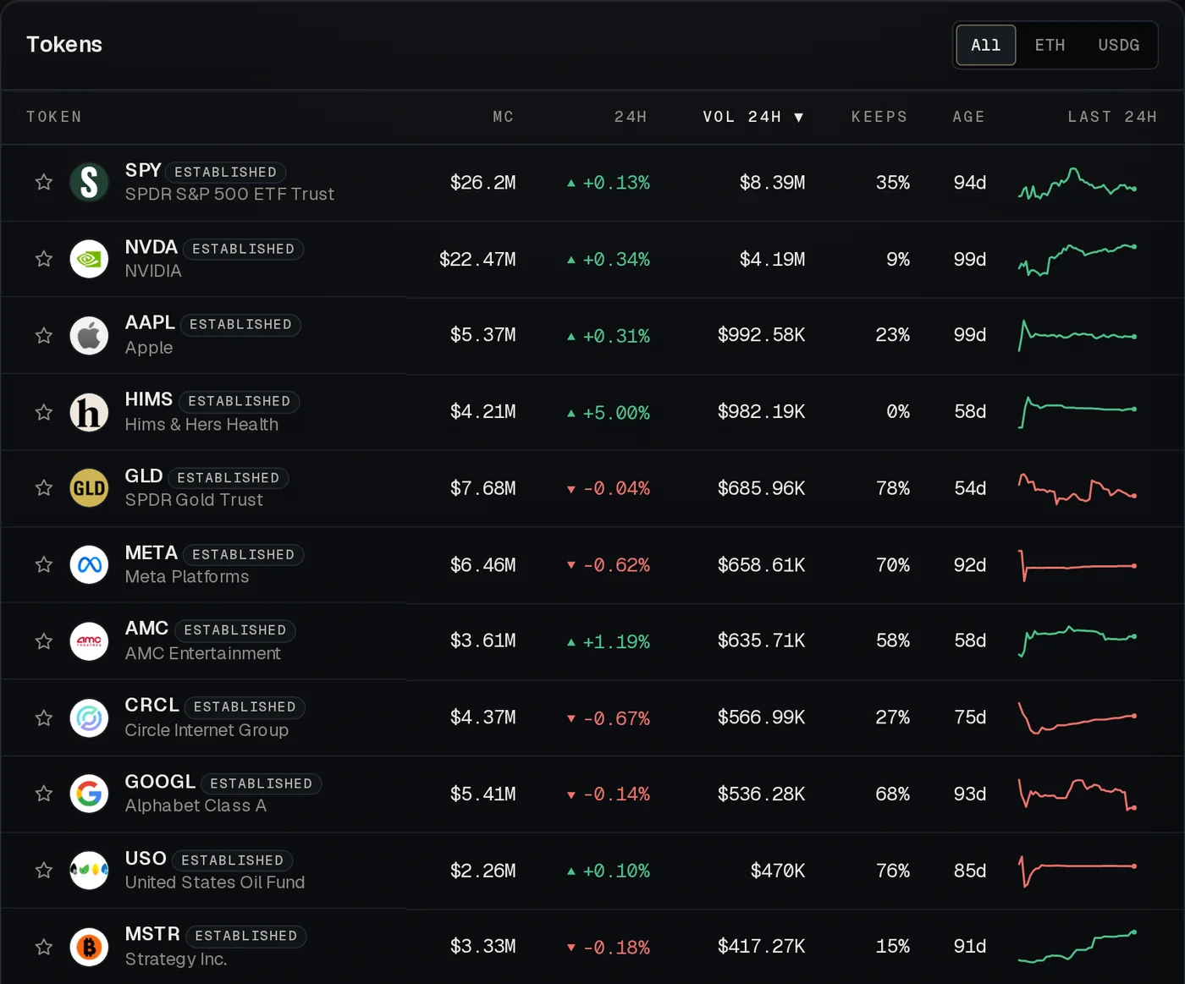
Task: Open the Alphabet Class A token
Action: pos(196,806)
